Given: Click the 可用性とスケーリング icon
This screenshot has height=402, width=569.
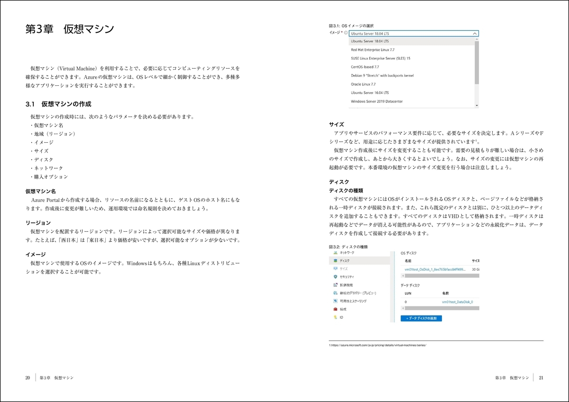Looking at the screenshot, I should 335,301.
